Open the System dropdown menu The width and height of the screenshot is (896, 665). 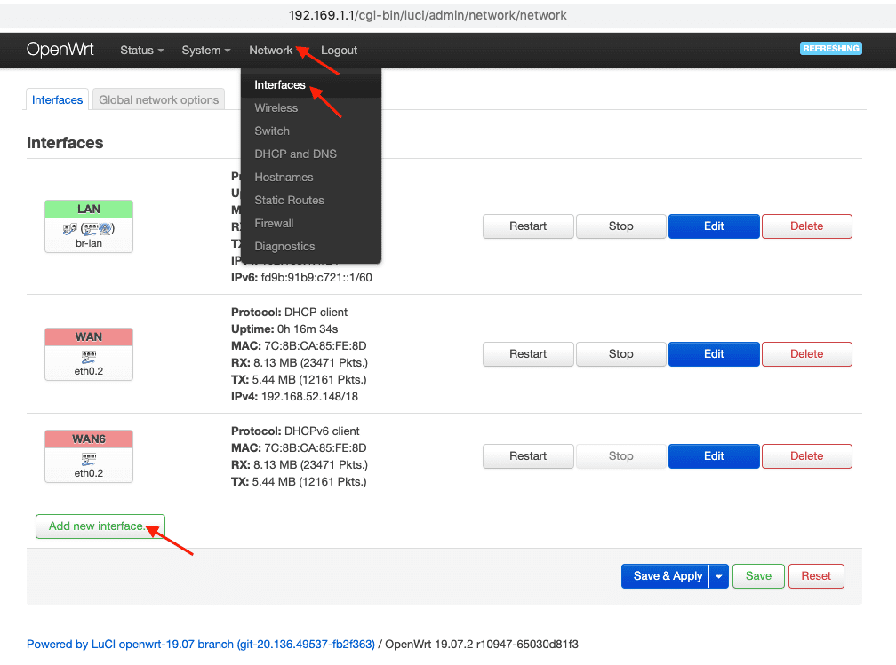(x=205, y=51)
